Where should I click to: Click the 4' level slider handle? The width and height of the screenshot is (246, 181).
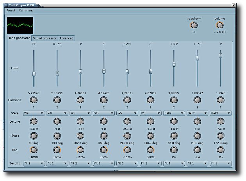tap(104, 71)
